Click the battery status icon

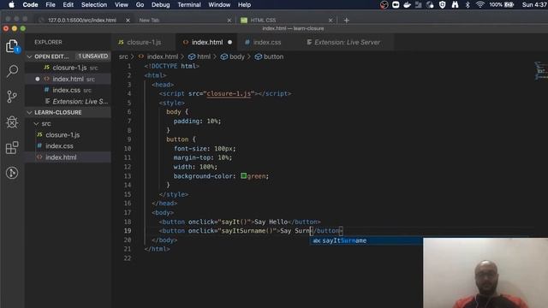click(509, 4)
